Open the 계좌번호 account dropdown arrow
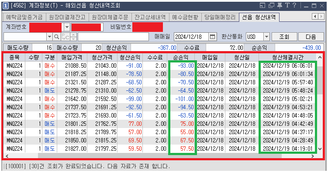Viewport: 328px width, 173px height. coord(67,27)
